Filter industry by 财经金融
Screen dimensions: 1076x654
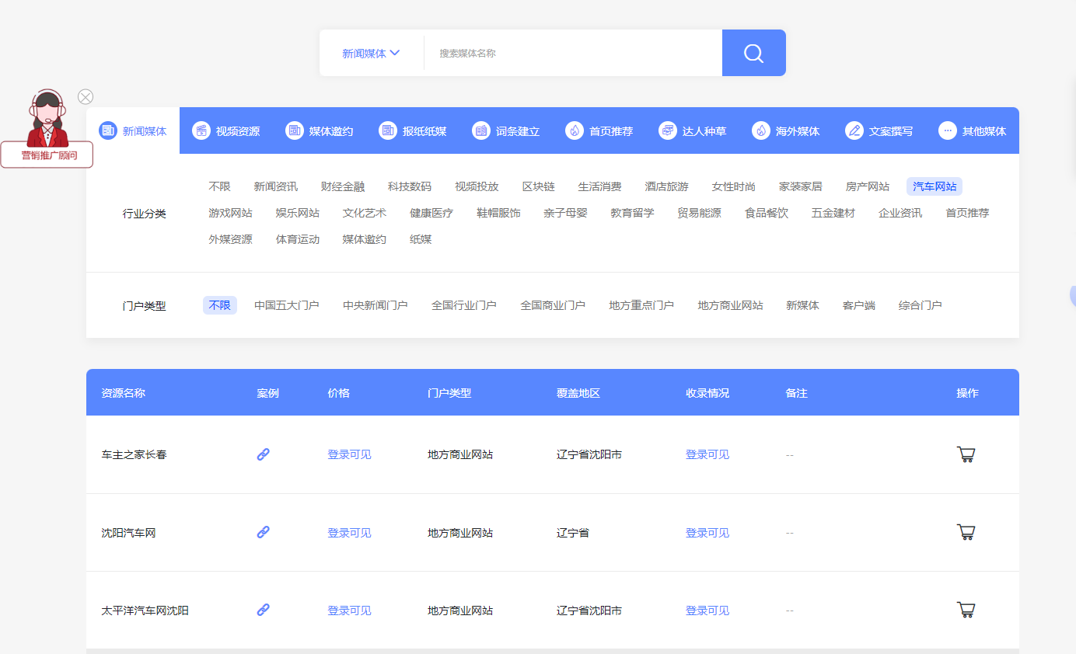click(343, 187)
